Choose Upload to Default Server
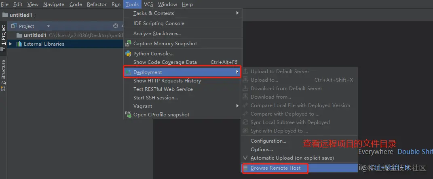This screenshot has height=179, width=433. point(299,72)
